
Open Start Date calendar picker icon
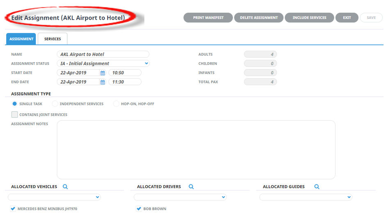[103, 73]
